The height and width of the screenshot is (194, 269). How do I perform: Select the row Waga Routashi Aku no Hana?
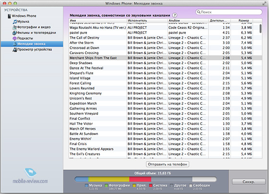165,28
